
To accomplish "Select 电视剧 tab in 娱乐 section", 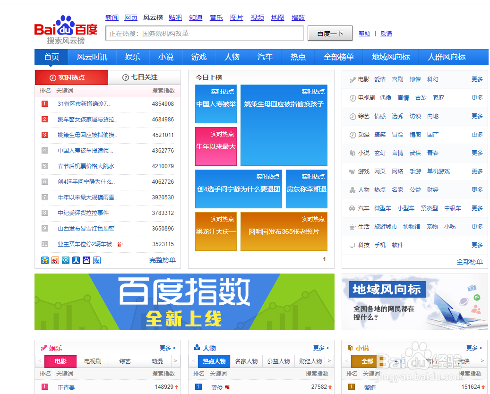I will 93,361.
